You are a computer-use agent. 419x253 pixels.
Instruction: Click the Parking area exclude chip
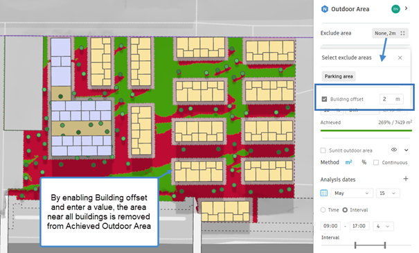click(339, 76)
